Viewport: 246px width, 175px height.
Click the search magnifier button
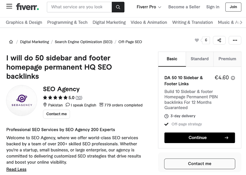(118, 7)
